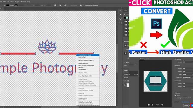The width and height of the screenshot is (193, 108).
Task: Click the play Actions icon in side strip
Action: click(x=121, y=15)
